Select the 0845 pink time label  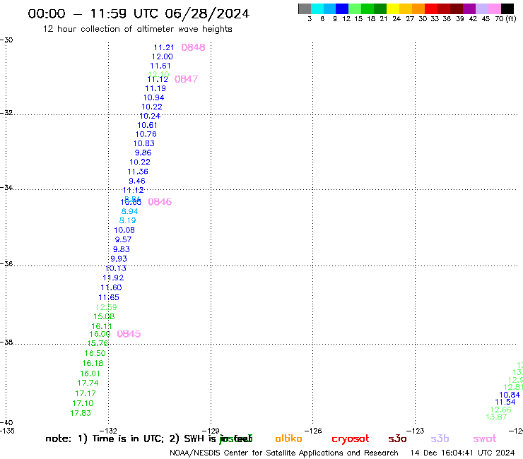coord(129,334)
